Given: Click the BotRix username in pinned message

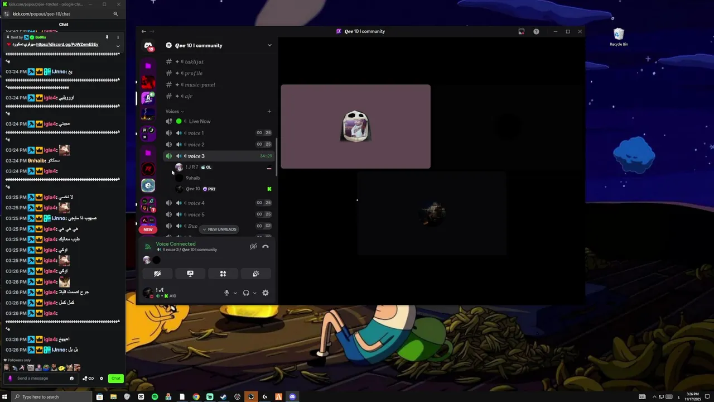Looking at the screenshot, I should pyautogui.click(x=40, y=37).
